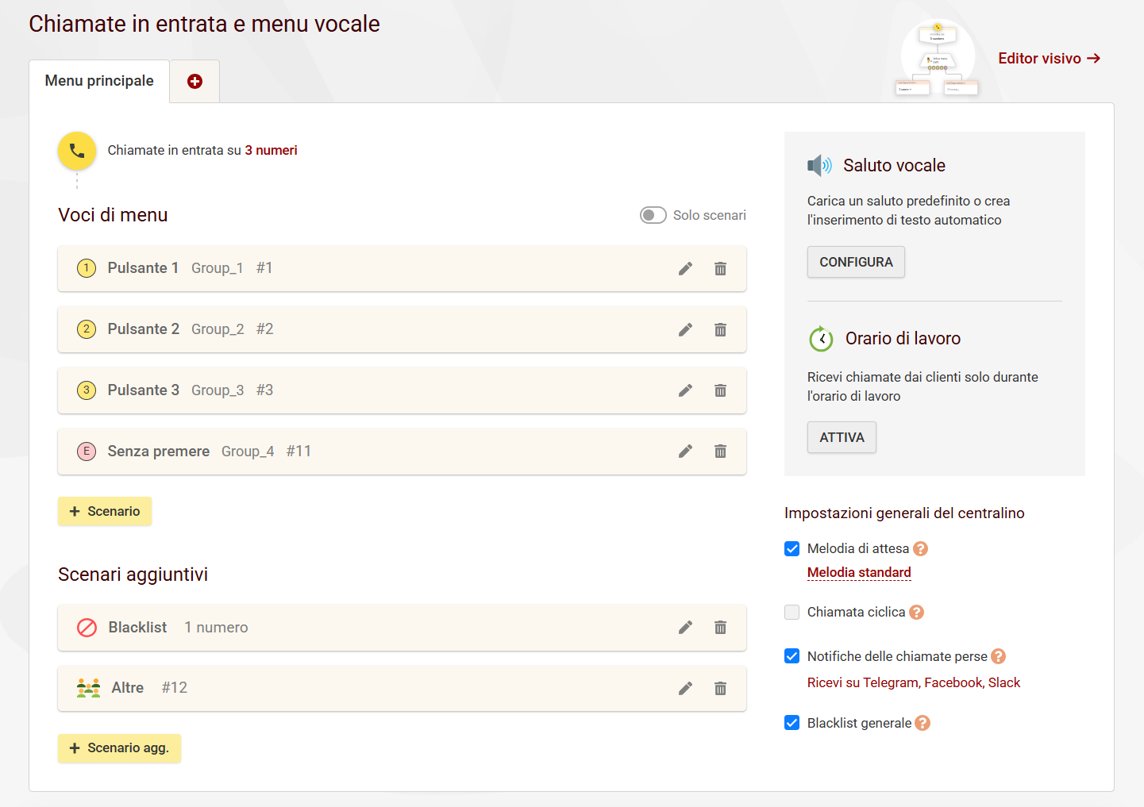The image size is (1144, 807).
Task: Add a new tab with the plus button
Action: 194,80
